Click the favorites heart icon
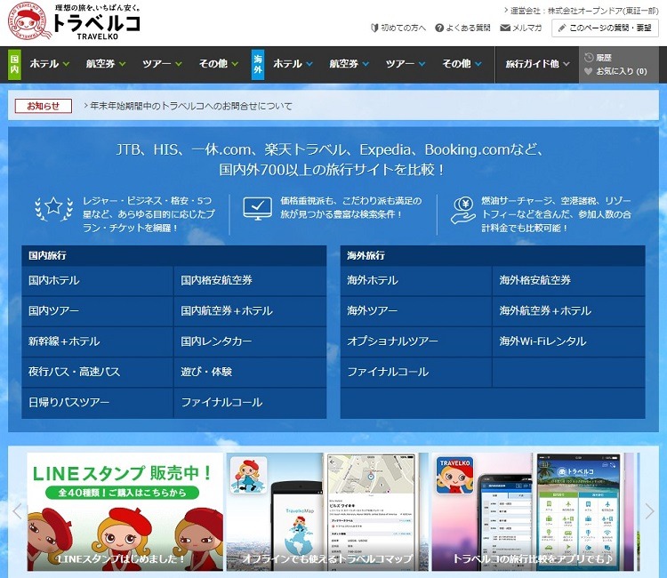This screenshot has height=578, width=667. [x=589, y=71]
